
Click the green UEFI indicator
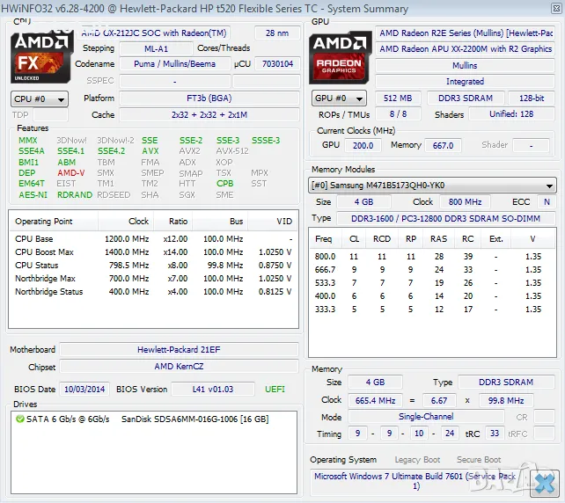coord(275,389)
